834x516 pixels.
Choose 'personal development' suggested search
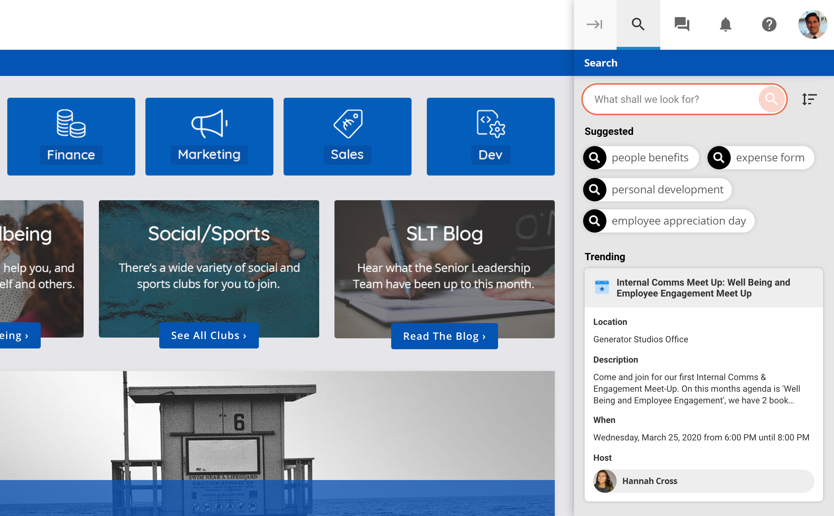tap(657, 190)
